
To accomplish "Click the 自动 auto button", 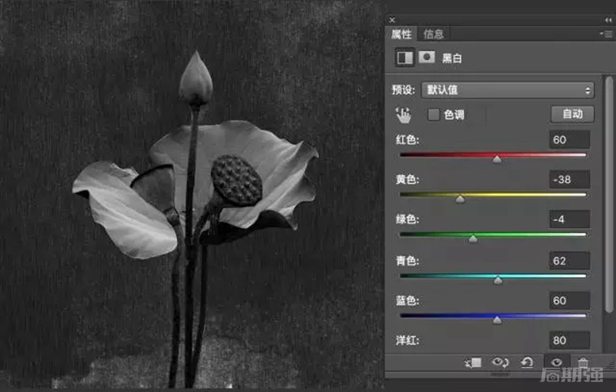I will pos(572,114).
